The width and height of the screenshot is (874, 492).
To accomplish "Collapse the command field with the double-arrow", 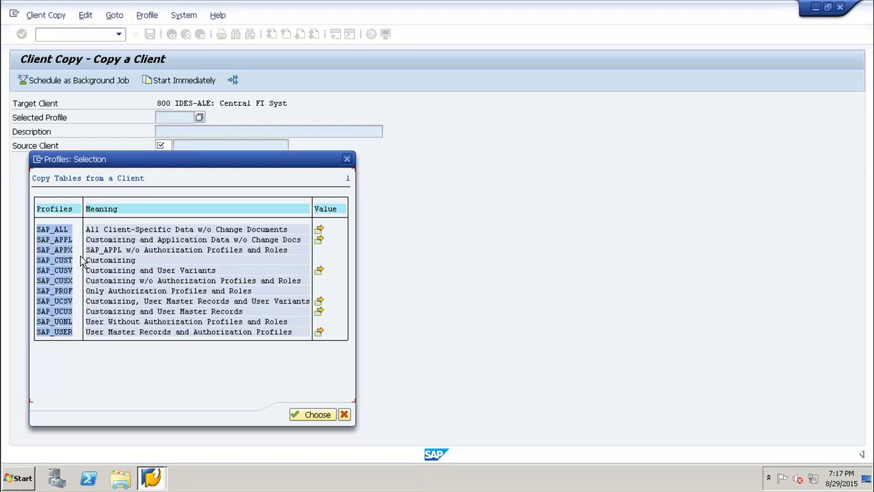I will click(135, 34).
